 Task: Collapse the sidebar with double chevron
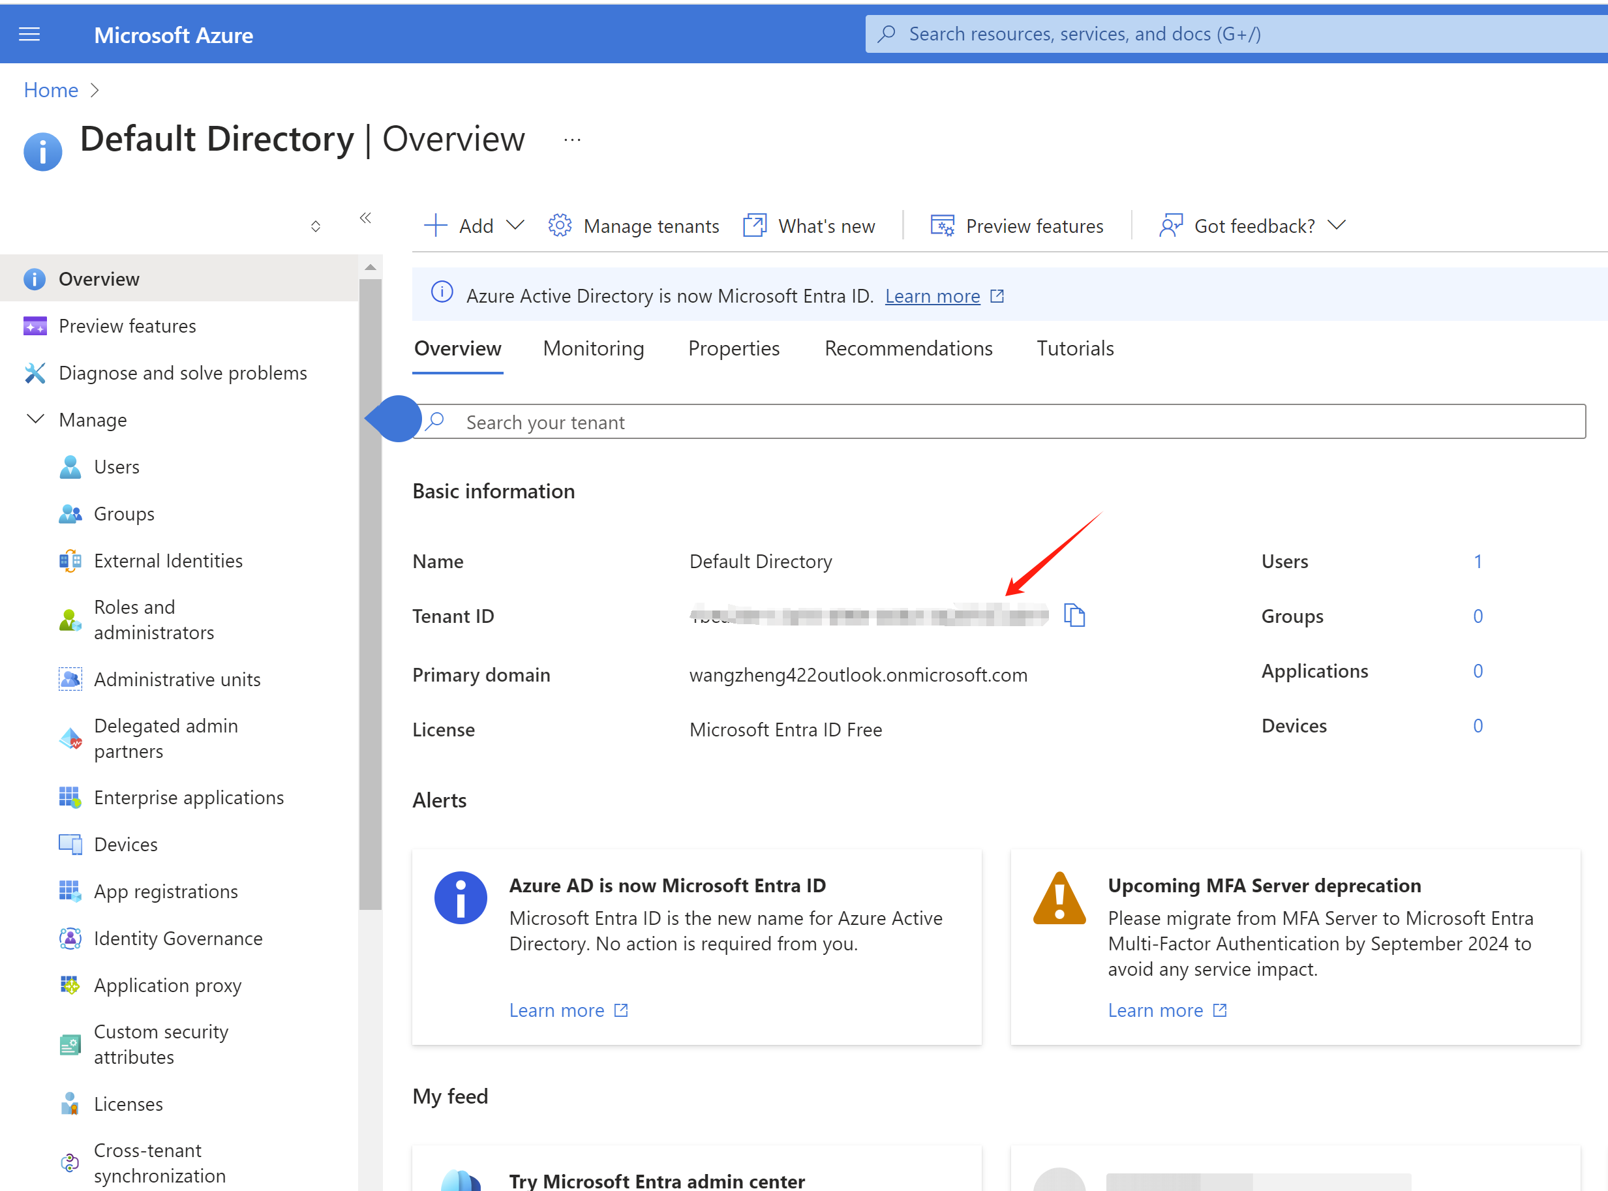click(x=365, y=218)
